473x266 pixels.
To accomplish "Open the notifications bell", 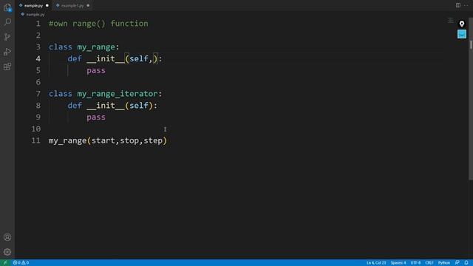I will [x=466, y=263].
